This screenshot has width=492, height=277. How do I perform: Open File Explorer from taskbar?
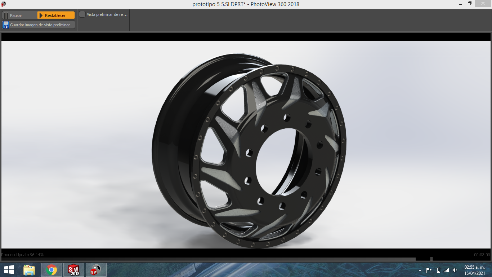tap(29, 270)
